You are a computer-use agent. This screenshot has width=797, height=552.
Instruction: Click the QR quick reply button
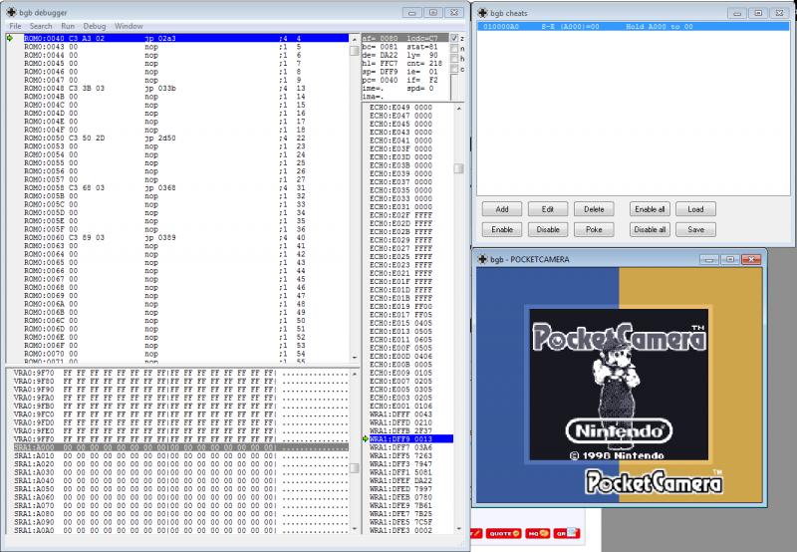click(x=566, y=533)
